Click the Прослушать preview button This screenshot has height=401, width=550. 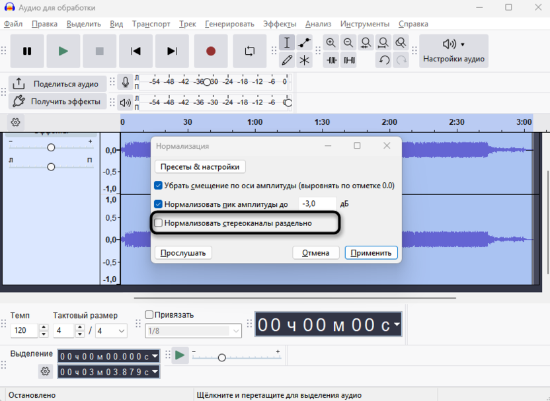183,252
